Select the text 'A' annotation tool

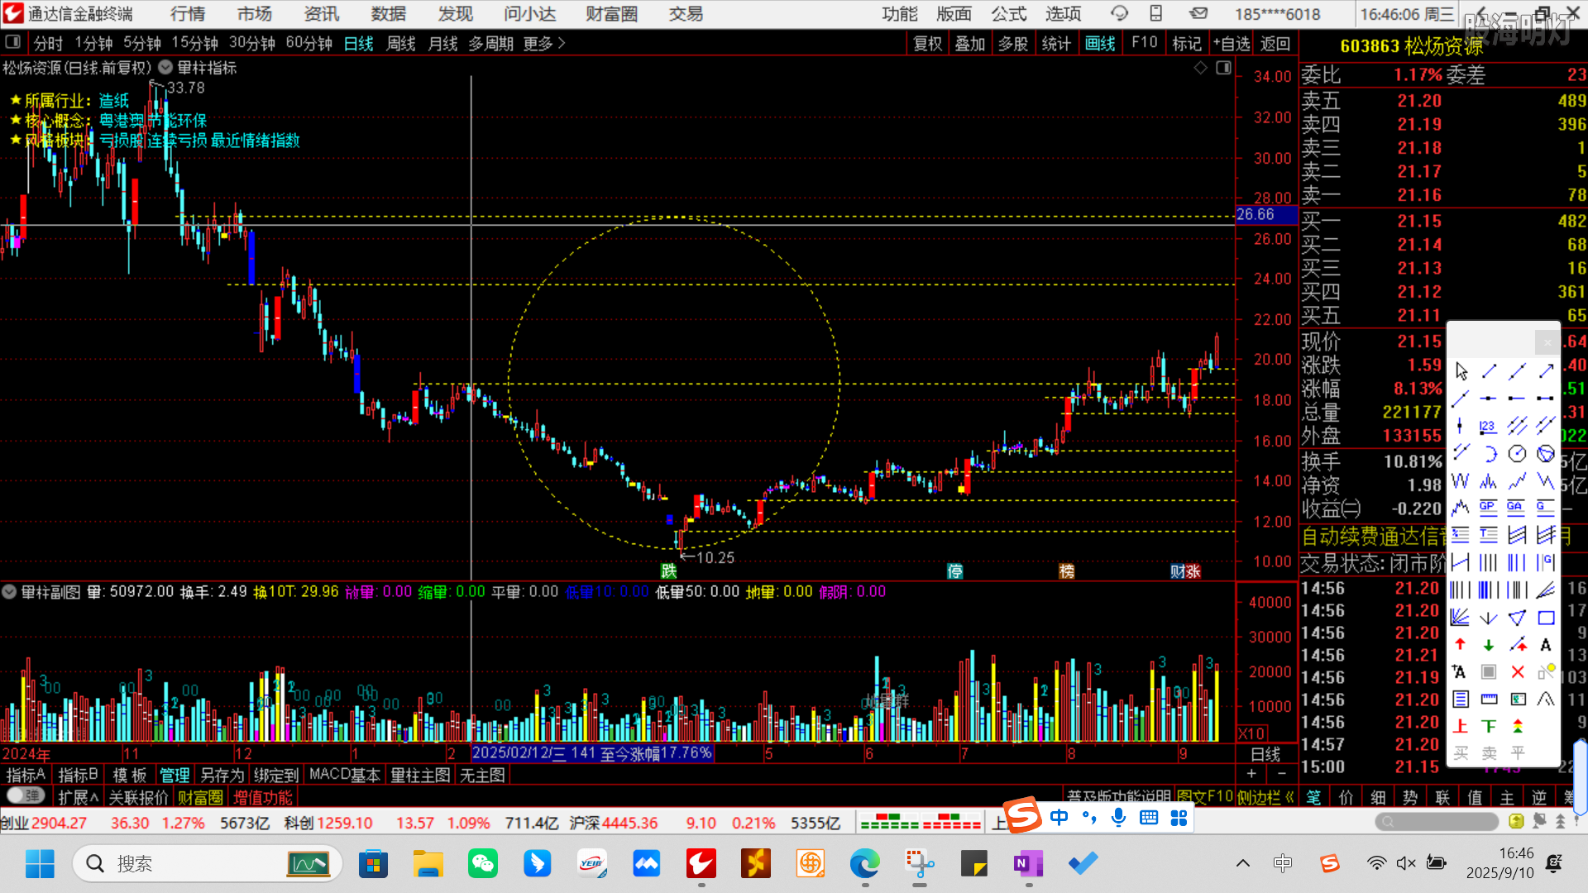(1545, 645)
